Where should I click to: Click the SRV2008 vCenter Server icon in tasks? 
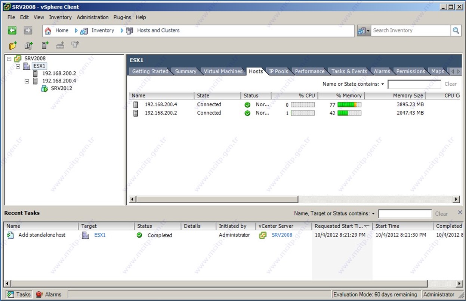coord(263,235)
